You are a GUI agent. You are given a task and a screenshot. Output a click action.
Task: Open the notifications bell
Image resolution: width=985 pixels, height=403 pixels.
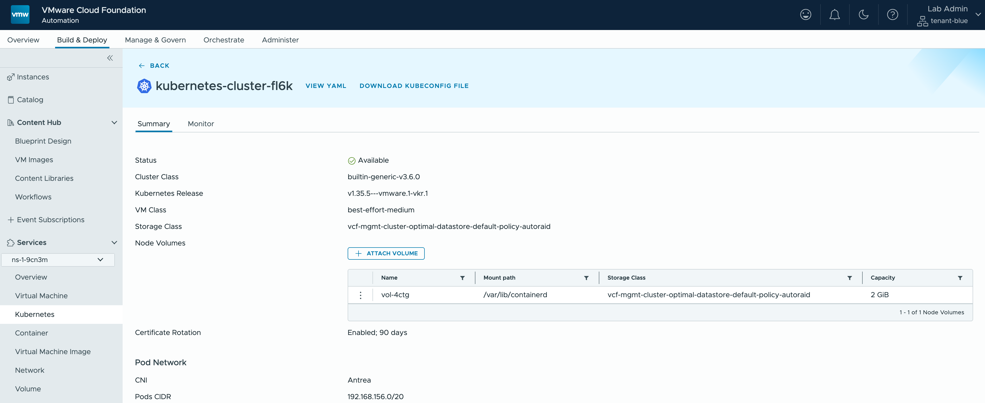(834, 14)
